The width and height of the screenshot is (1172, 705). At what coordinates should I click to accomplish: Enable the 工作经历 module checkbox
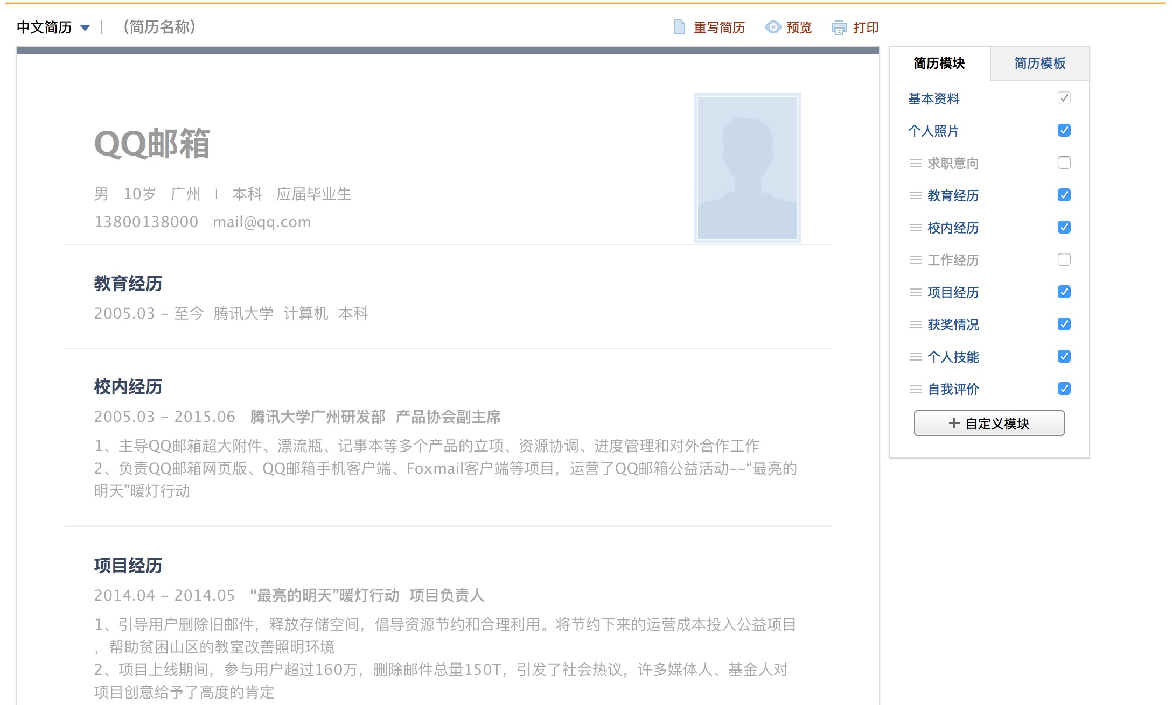[1064, 260]
